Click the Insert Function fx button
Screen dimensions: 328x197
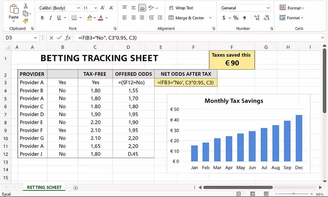point(68,37)
